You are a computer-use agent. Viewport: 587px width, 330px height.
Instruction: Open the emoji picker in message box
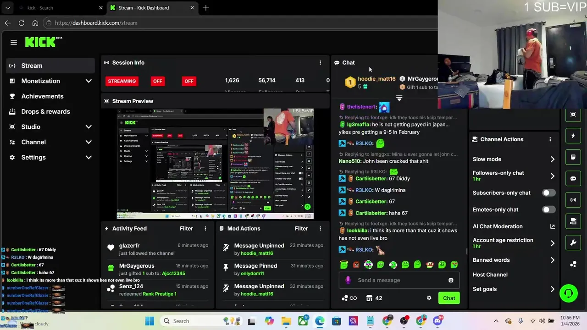click(x=451, y=280)
